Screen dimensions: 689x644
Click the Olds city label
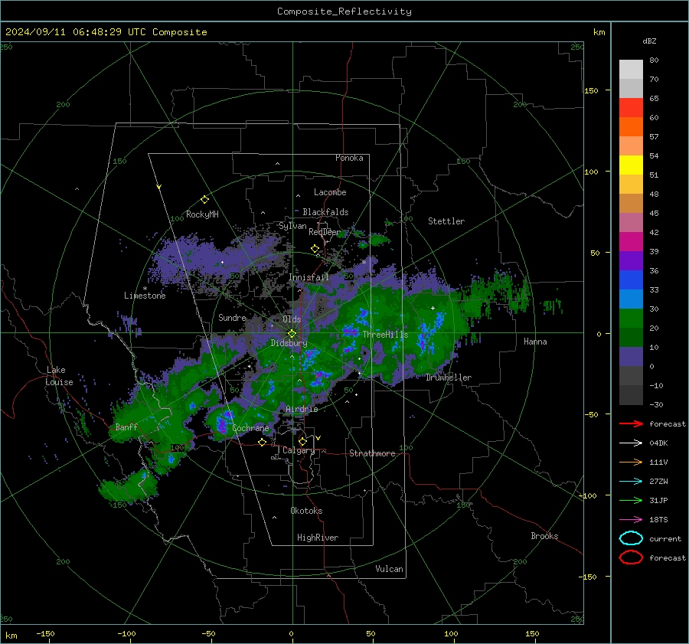[x=292, y=319]
